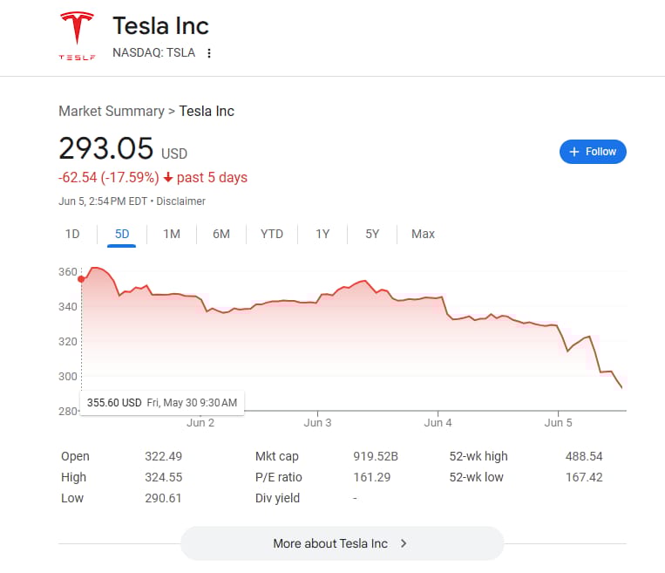Click the Tesla logo icon
Image resolution: width=665 pixels, height=573 pixels.
click(x=77, y=36)
